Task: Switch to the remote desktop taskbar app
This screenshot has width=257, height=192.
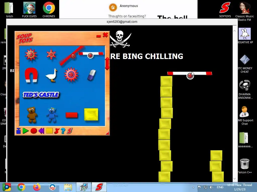Action: click(x=84, y=187)
